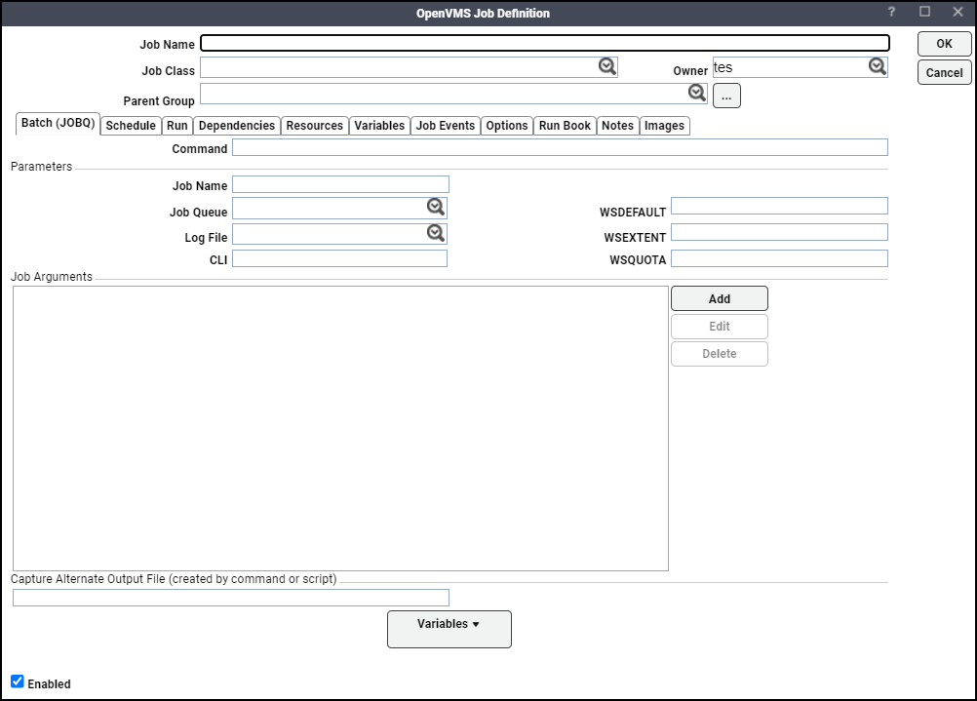This screenshot has width=977, height=701.
Task: Click in the Command input field
Action: 560,147
